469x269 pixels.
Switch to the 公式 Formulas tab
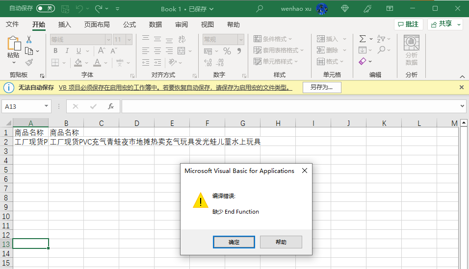130,24
